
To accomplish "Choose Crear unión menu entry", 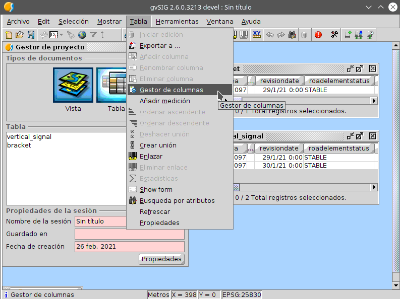I will pos(180,145).
